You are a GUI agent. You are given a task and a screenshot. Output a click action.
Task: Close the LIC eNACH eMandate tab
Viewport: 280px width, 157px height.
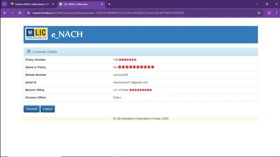coord(102,4)
